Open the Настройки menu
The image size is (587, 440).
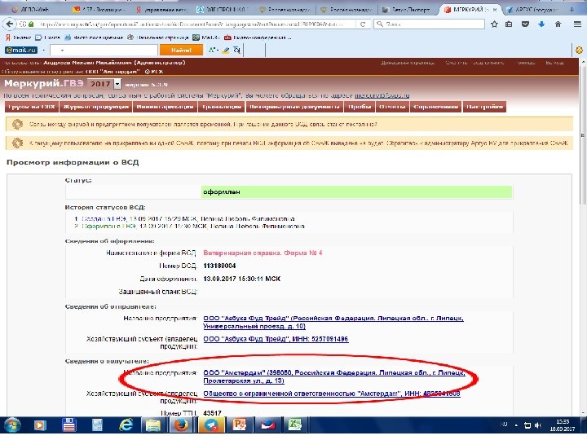point(484,107)
